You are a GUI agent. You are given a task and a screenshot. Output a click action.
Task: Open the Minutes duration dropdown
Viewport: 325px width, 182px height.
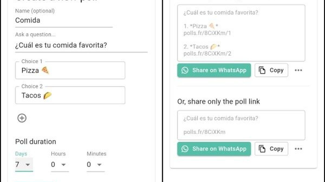pyautogui.click(x=95, y=164)
